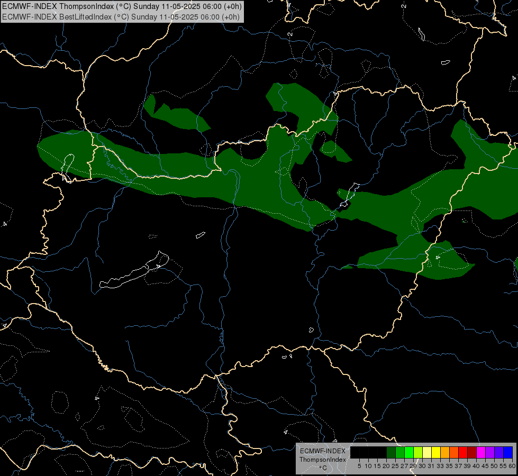518x476 pixels.
Task: Select the yellow-green 29-30 legend swatch
Action: point(418,453)
